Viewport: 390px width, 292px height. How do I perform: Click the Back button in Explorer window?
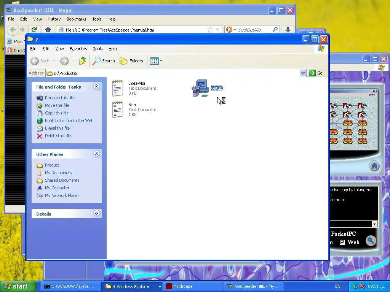(40, 61)
